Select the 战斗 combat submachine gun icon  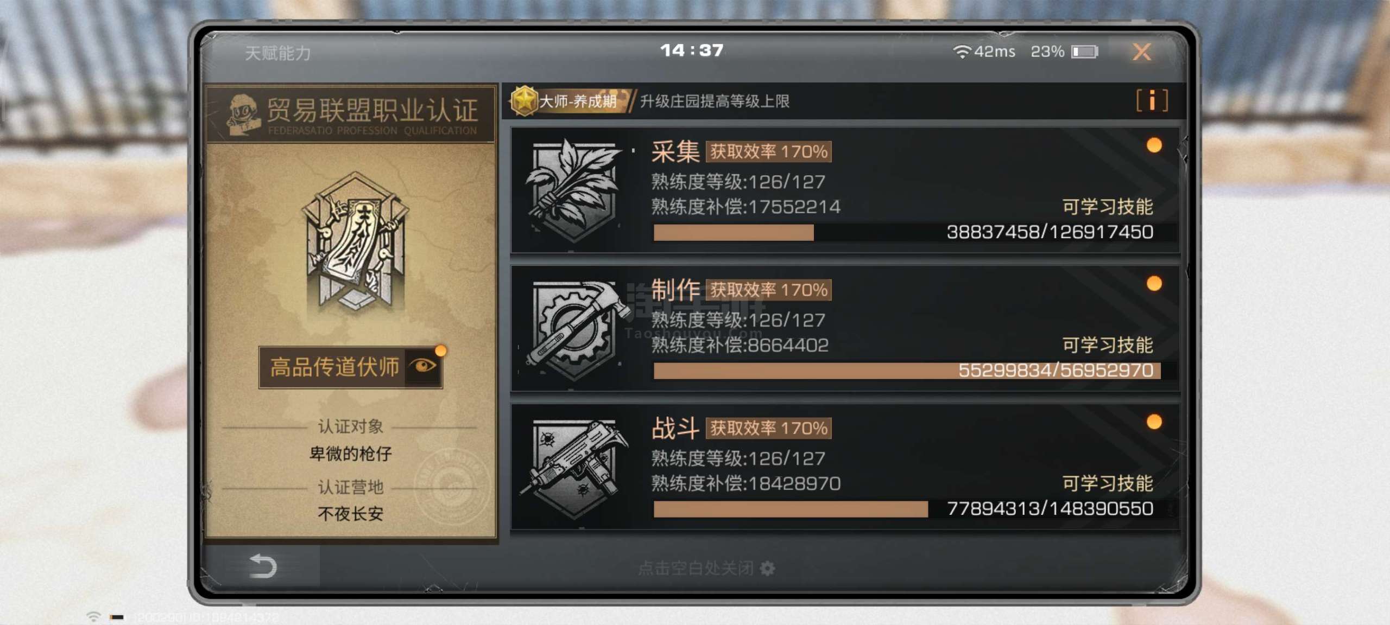pos(574,468)
